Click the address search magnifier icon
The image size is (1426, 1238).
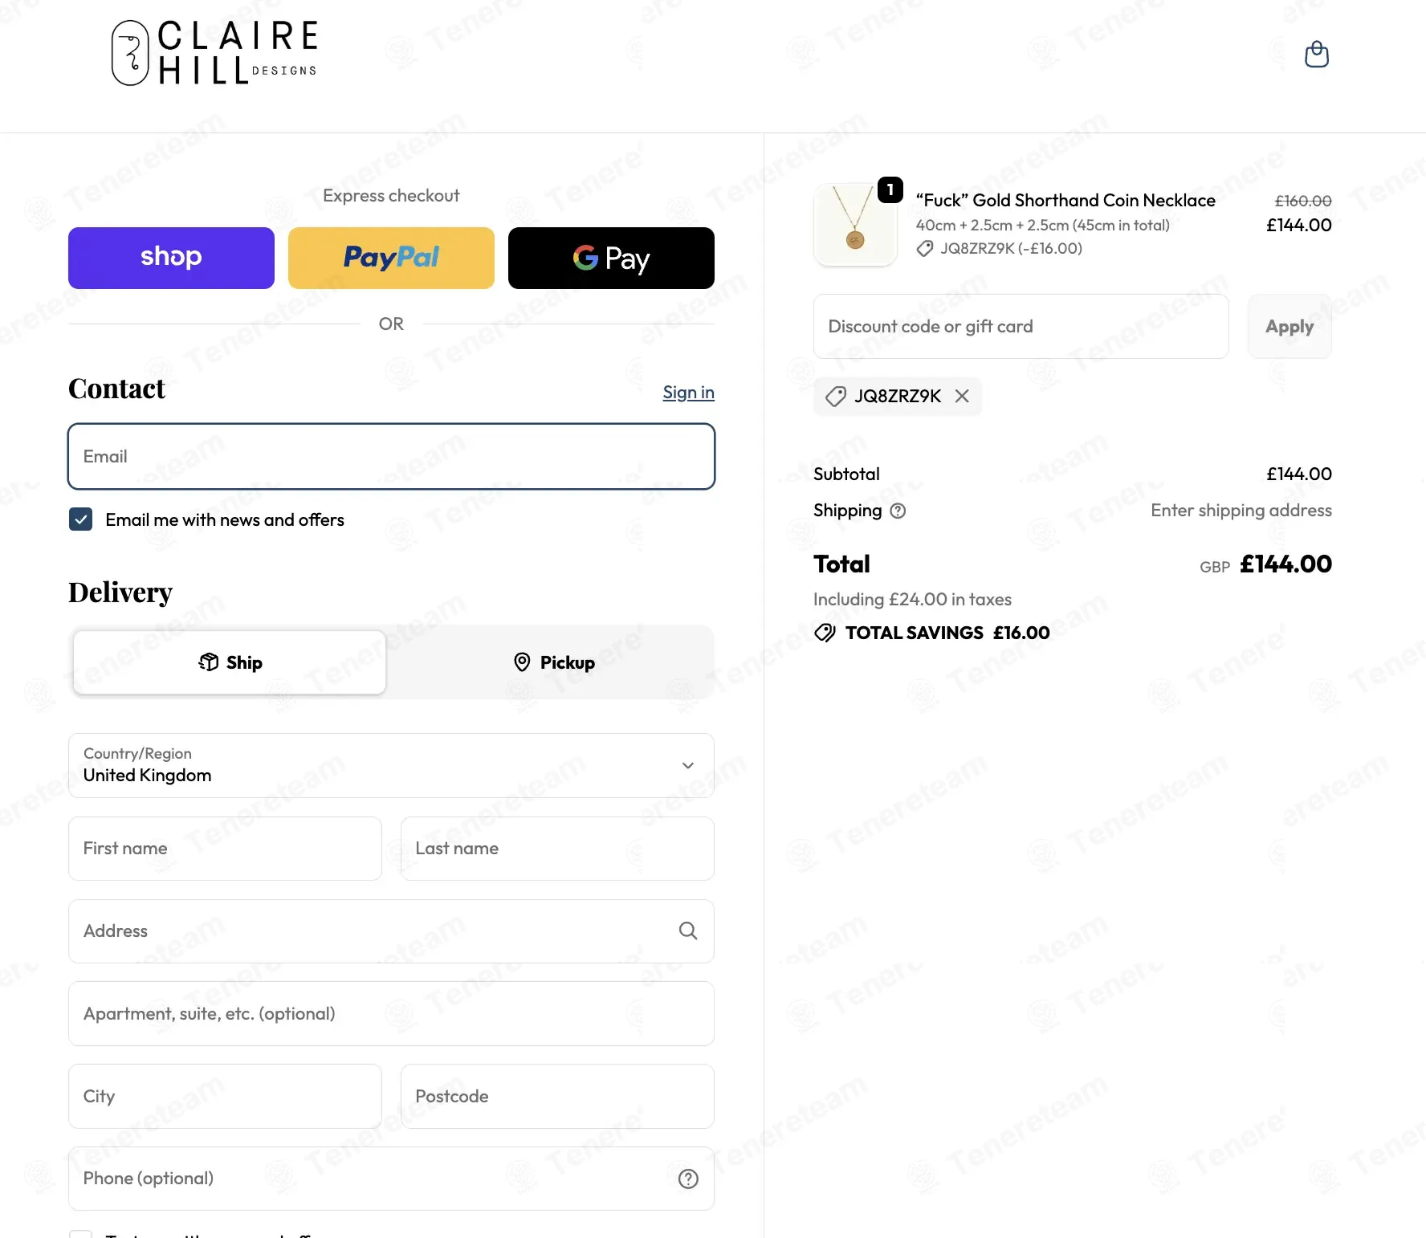coord(688,931)
